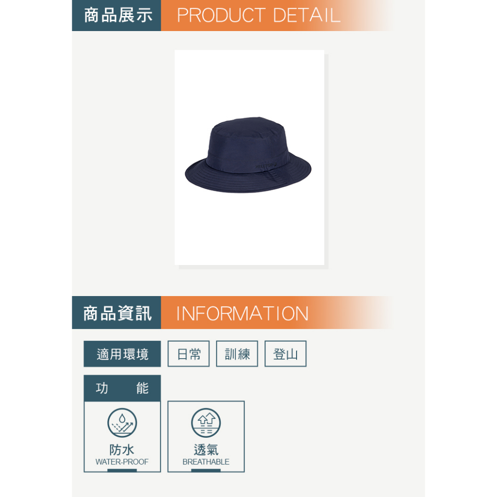
Task: Open the navy bucket hat product image
Action: pos(249,158)
